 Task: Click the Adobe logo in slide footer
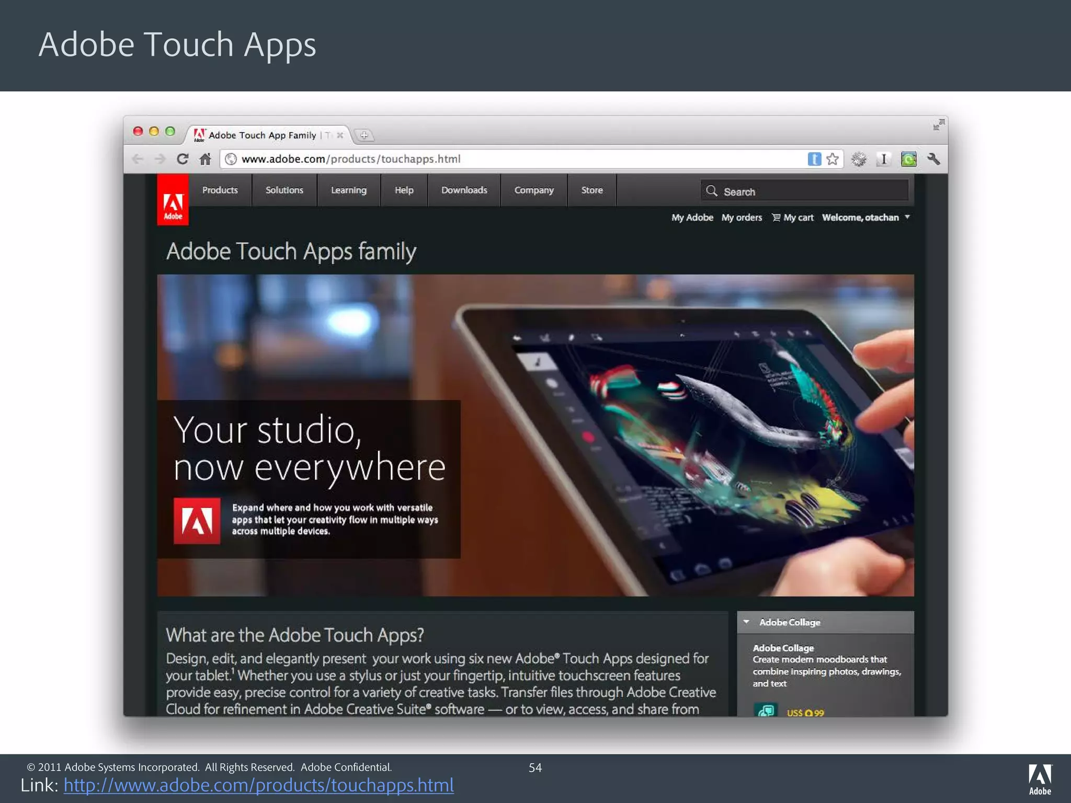point(1040,779)
